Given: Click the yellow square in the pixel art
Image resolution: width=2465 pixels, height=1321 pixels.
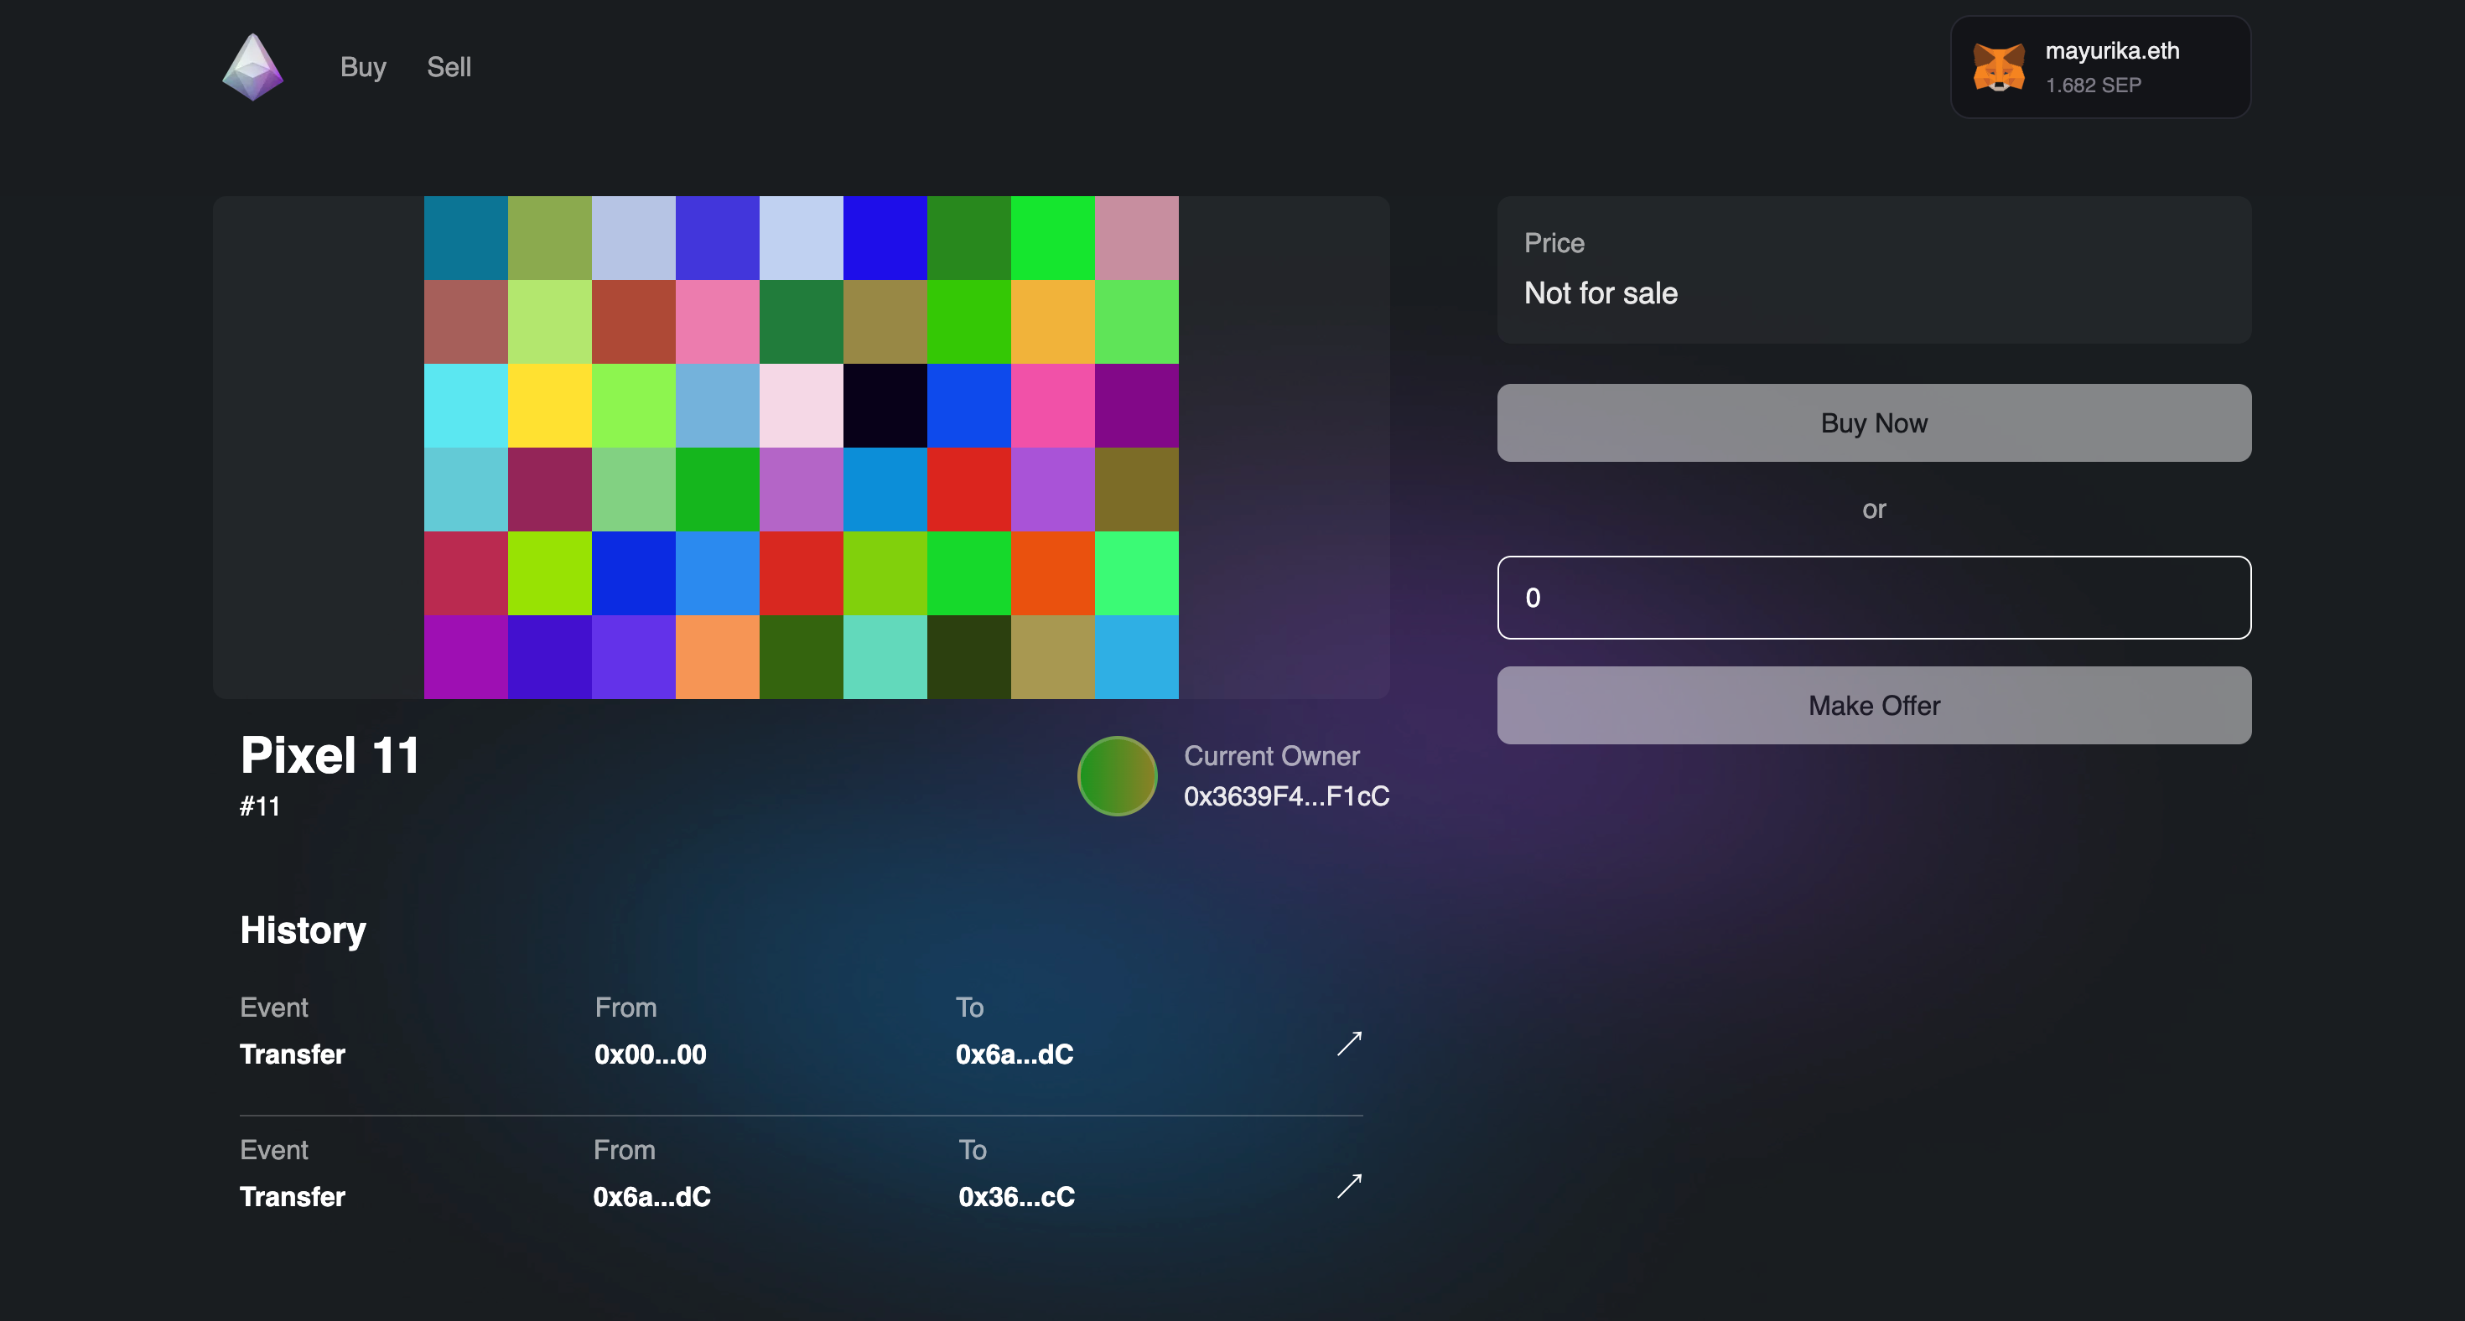Looking at the screenshot, I should (x=549, y=406).
